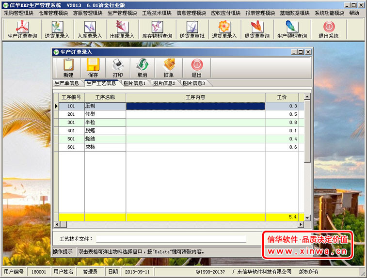Click the 工艺技术文件 input field
This screenshot has height=278, width=367.
[x=171, y=239]
